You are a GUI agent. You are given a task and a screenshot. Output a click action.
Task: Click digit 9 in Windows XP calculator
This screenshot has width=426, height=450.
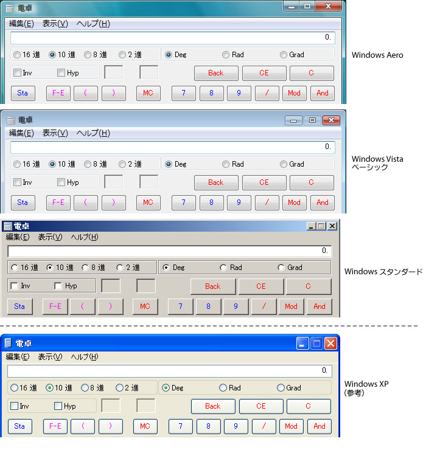[236, 426]
